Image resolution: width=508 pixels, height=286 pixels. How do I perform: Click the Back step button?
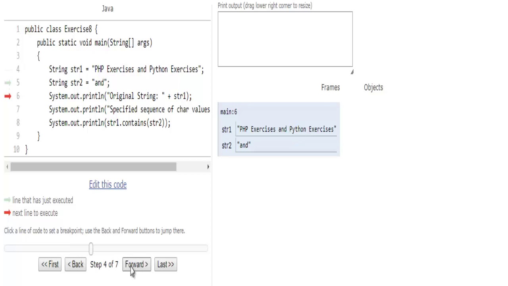(75, 265)
